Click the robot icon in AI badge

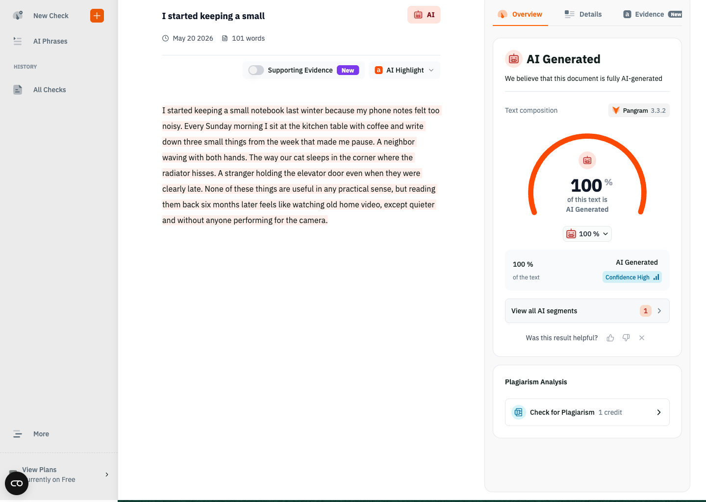click(x=418, y=15)
